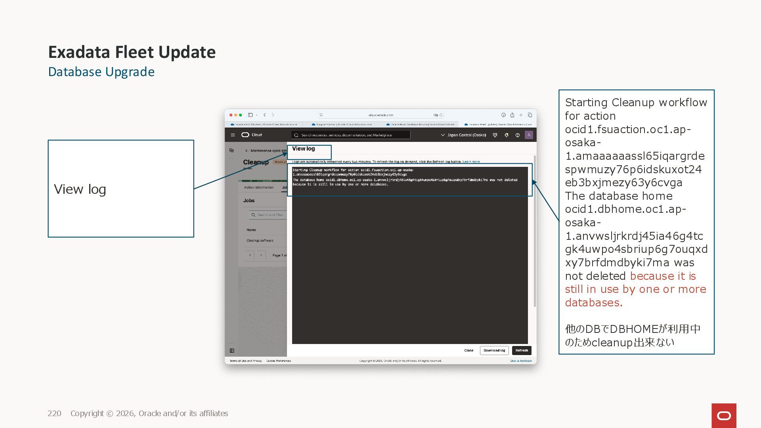The height and width of the screenshot is (428, 761).
Task: Open the user profile avatar menu
Action: coord(529,135)
